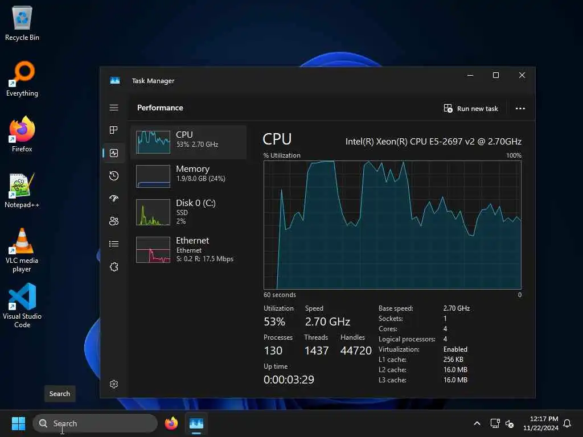The width and height of the screenshot is (583, 437).
Task: Select the VLC media player desktop shortcut
Action: 22,250
